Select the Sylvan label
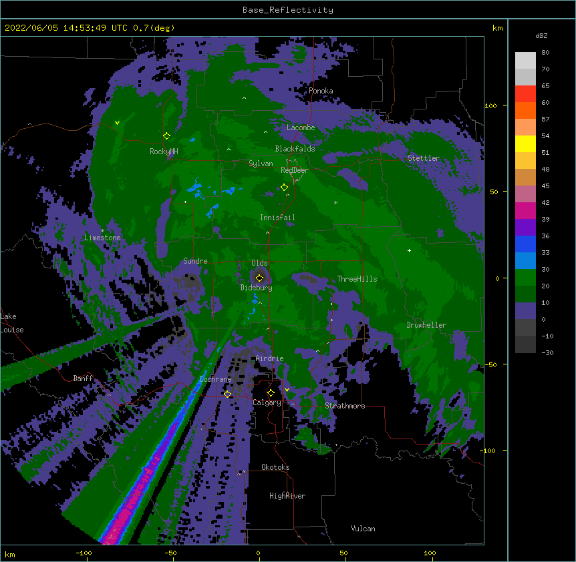 click(x=261, y=164)
